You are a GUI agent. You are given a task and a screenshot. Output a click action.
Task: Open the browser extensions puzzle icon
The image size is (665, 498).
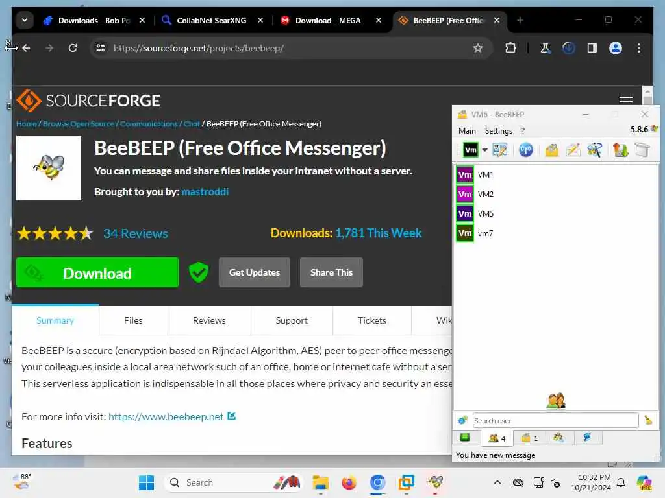pyautogui.click(x=510, y=48)
